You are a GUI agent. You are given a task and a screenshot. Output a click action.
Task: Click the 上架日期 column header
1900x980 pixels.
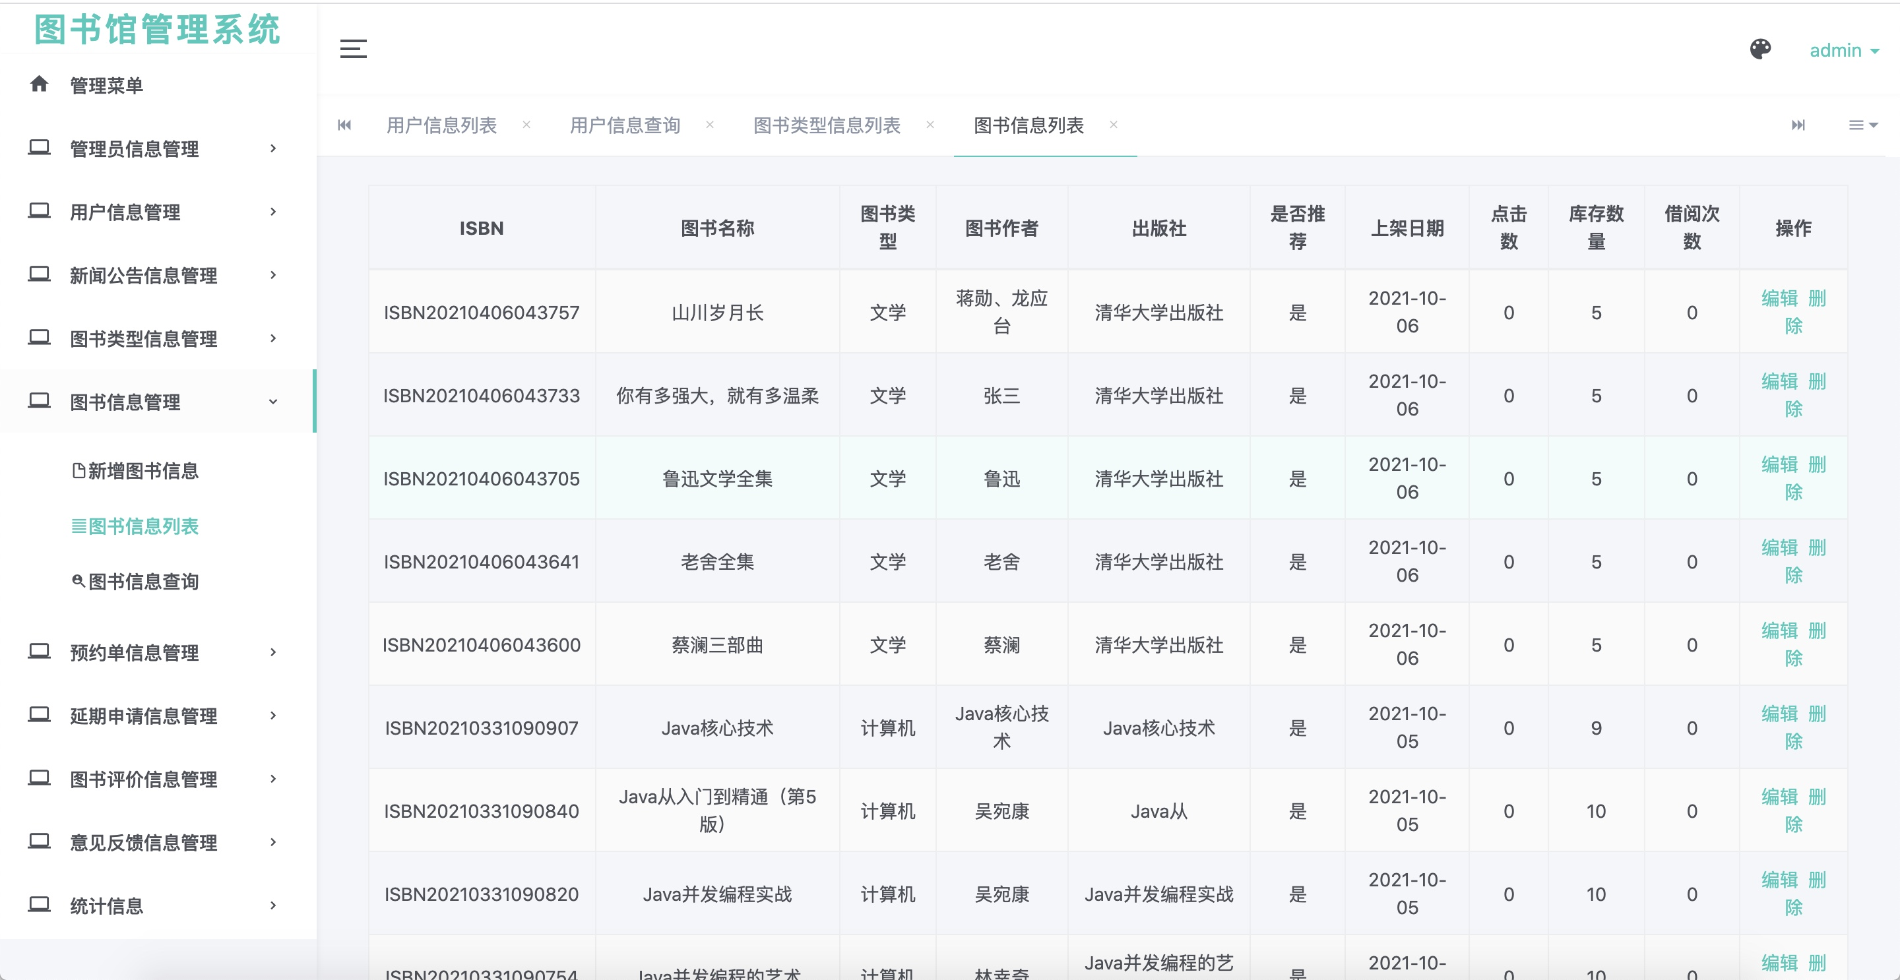coord(1407,228)
